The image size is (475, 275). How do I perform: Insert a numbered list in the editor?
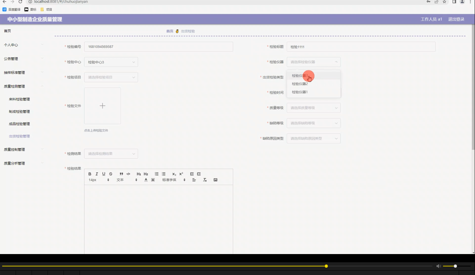(x=157, y=174)
